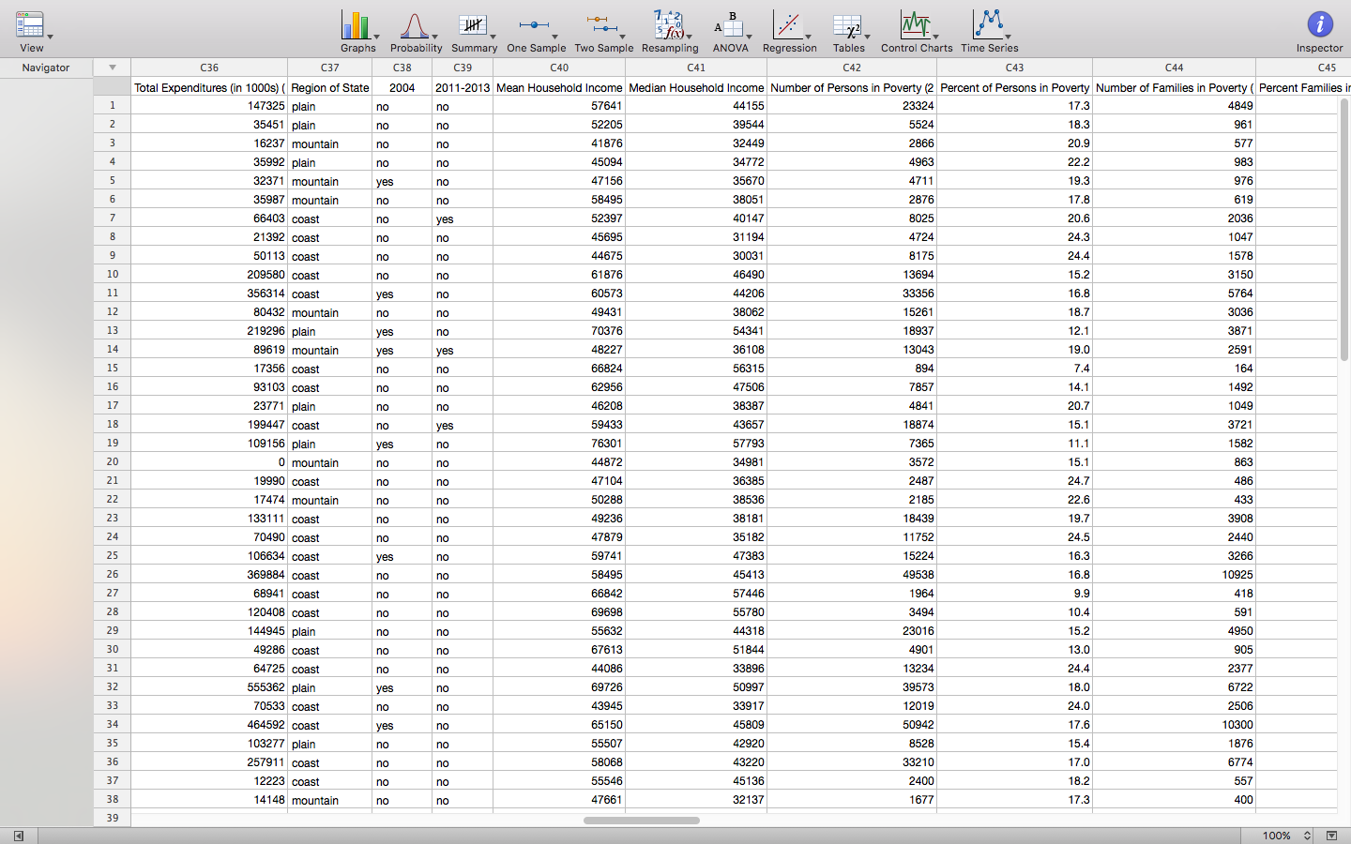Screen dimensions: 1351x844
Task: Show the Inspector panel
Action: 1319,31
